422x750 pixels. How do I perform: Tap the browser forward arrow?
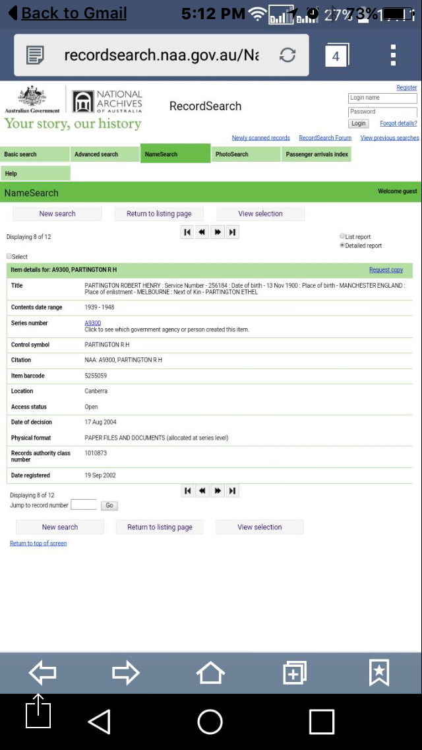click(126, 673)
